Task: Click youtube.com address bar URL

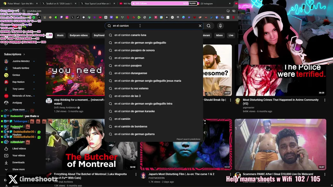Action: pos(34,11)
